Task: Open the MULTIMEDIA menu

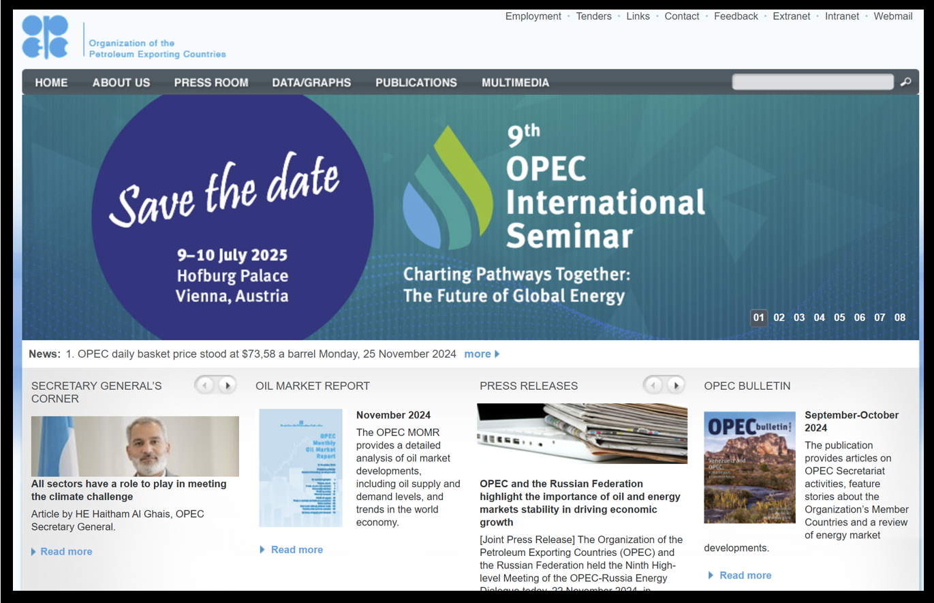Action: [515, 82]
